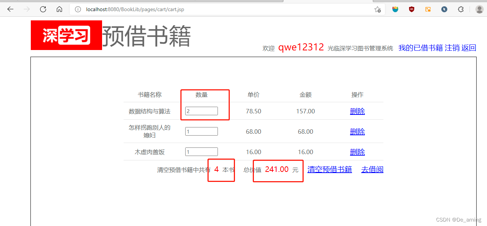
Task: Edit quantity field for 木虚肉盖饭
Action: (202, 152)
